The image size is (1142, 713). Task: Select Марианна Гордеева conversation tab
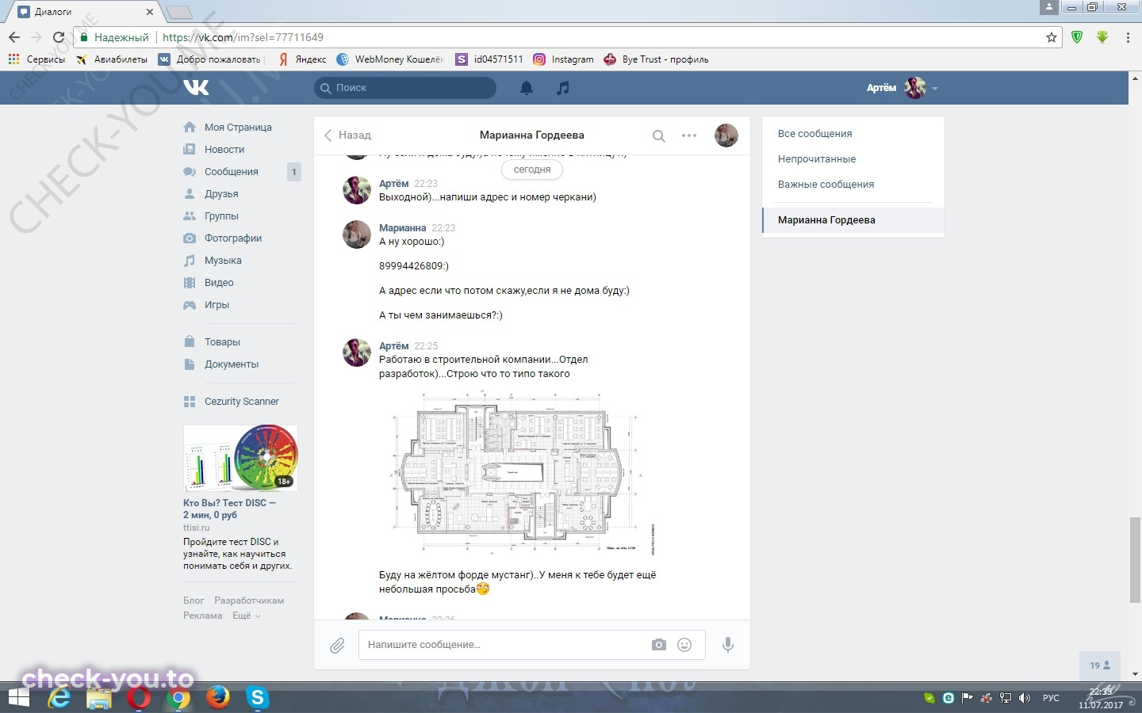pos(853,220)
